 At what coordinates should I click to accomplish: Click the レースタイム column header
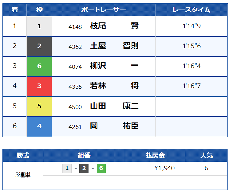(x=191, y=10)
